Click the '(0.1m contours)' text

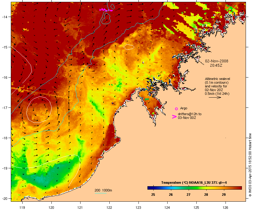217,82
